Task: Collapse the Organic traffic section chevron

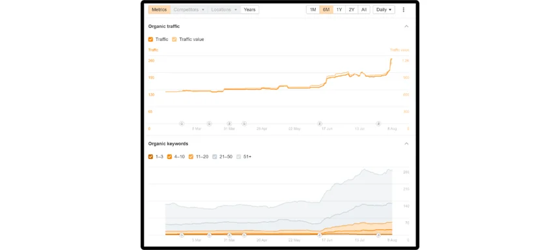Action: tap(406, 27)
